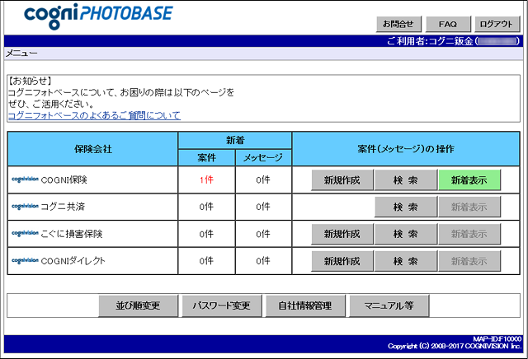528x359 pixels.
Task: Click 保険会社 column header
Action: pyautogui.click(x=93, y=149)
